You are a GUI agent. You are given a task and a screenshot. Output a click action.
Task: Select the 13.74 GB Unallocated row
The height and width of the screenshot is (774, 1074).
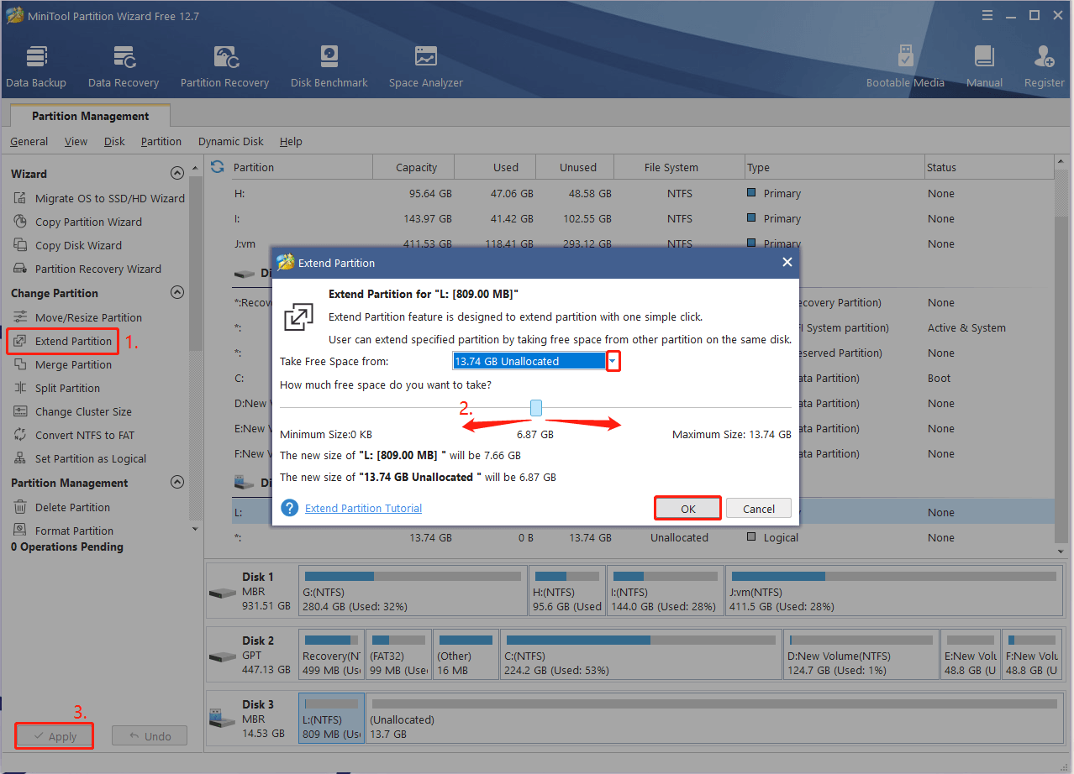[x=644, y=538]
